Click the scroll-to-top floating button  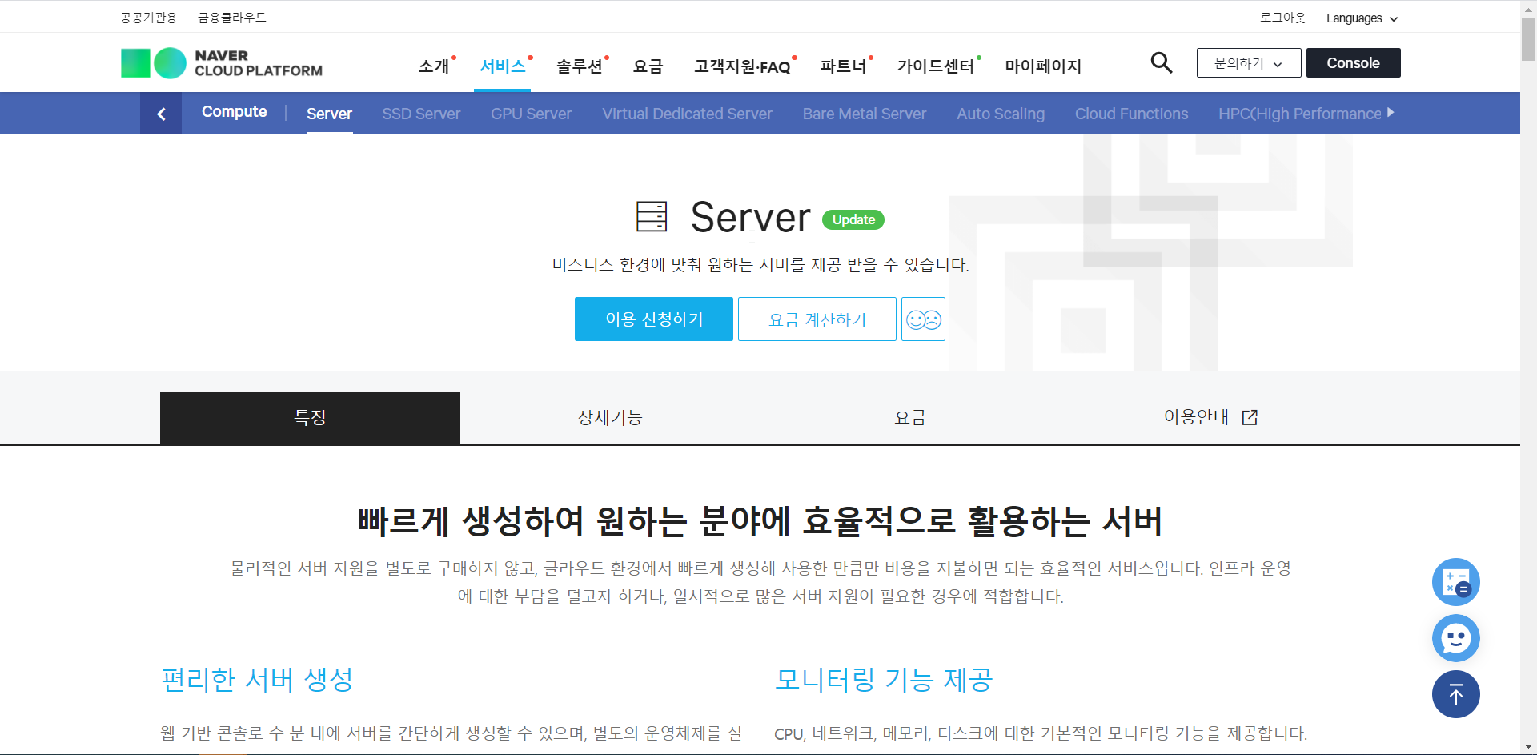coord(1455,694)
